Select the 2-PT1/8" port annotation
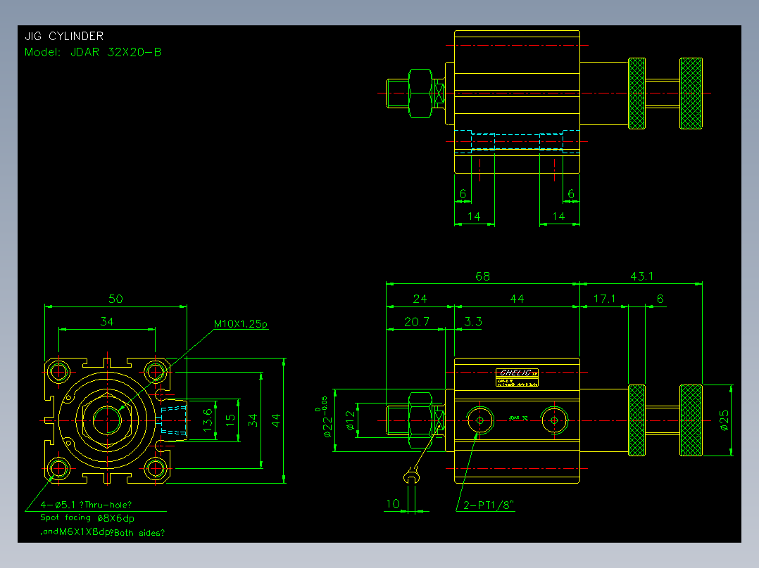Viewport: 759px width, 568px height. point(489,505)
